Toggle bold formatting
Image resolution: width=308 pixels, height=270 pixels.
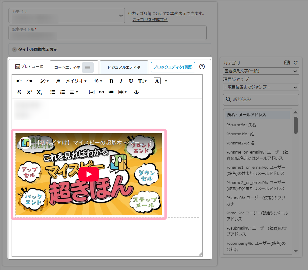click(112, 81)
